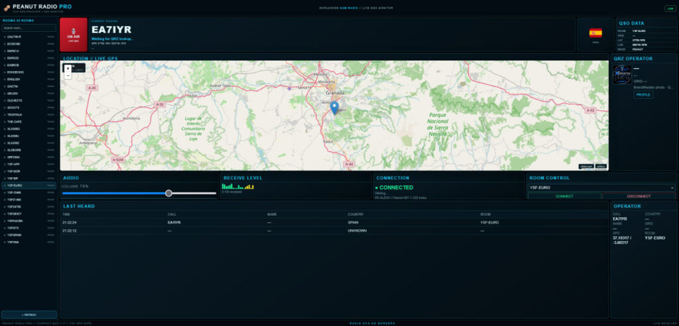Click the REFRESH button below the room list

pyautogui.click(x=29, y=315)
